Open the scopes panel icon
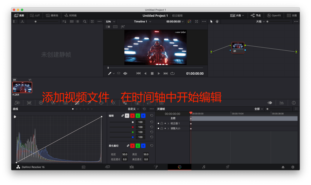This screenshot has height=185, width=311. [282, 103]
